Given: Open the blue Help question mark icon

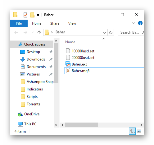Looking at the screenshot, I should point(140,23).
